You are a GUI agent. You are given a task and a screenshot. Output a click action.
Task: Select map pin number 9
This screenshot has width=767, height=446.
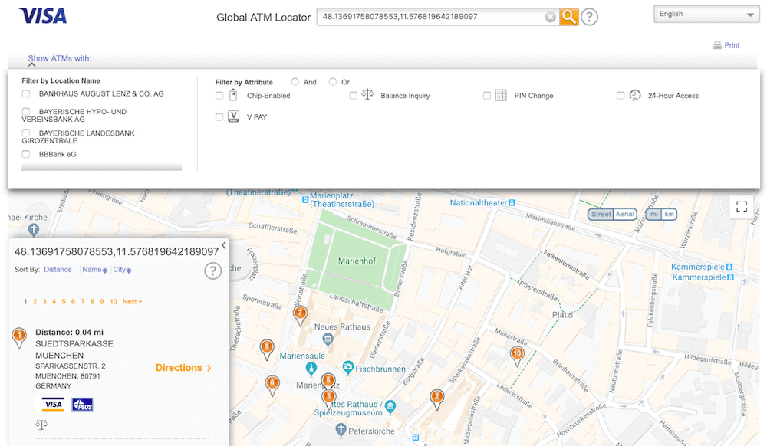(267, 349)
